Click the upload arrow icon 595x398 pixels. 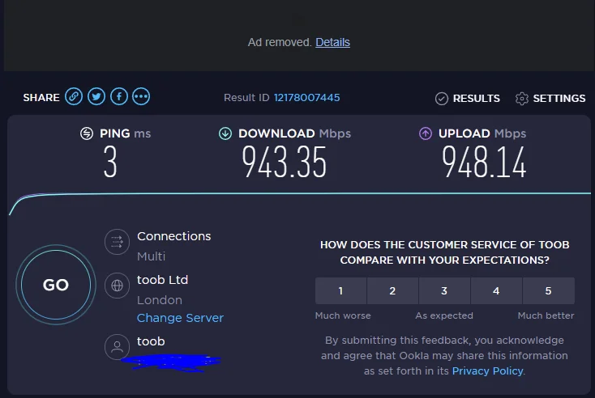tap(426, 133)
